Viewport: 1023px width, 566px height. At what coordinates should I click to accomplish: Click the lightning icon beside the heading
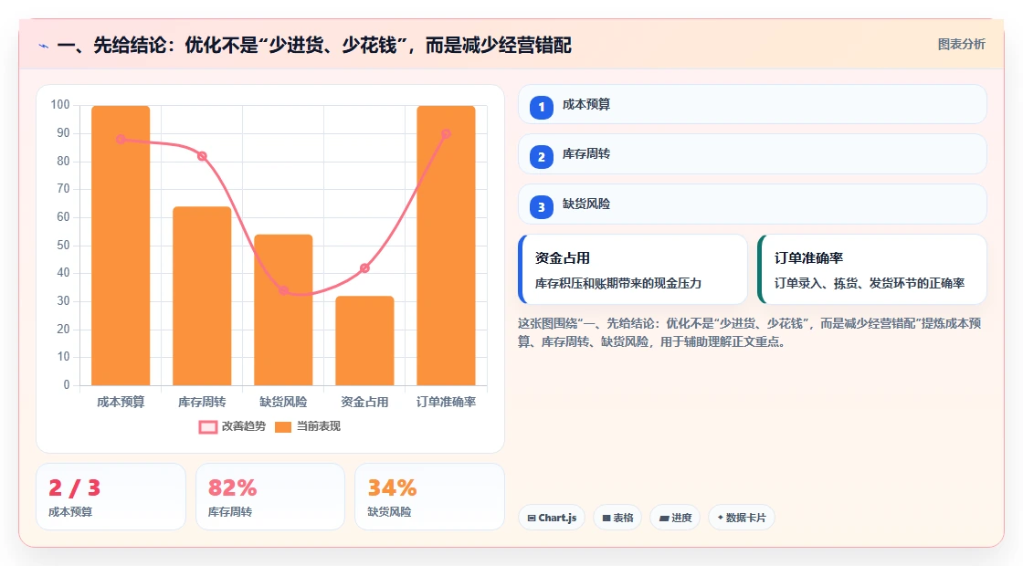tap(44, 46)
